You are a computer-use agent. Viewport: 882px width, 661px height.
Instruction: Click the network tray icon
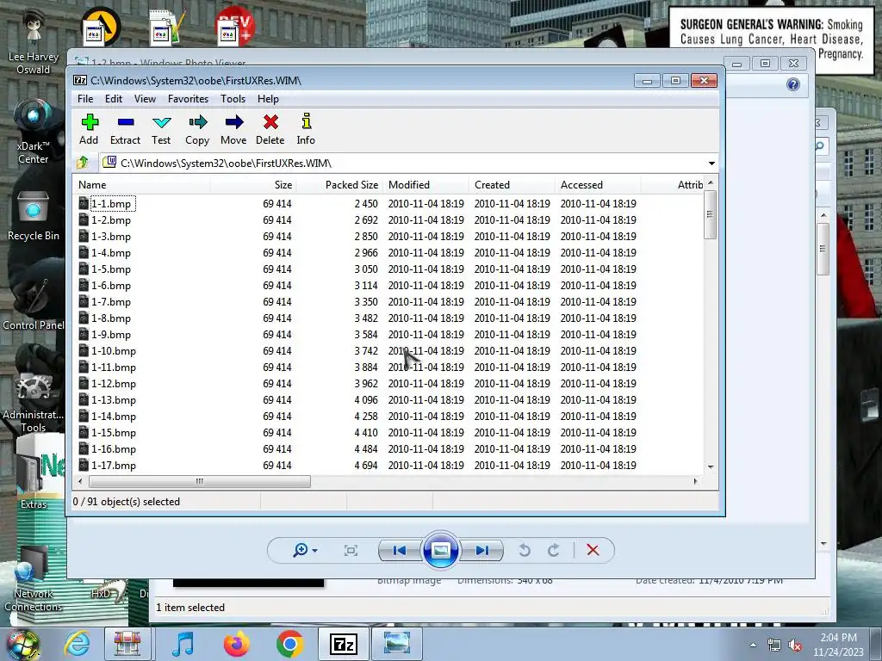(774, 646)
